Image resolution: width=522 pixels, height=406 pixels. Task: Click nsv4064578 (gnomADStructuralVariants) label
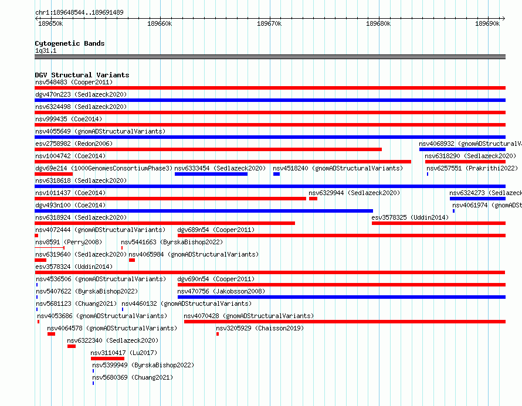[x=112, y=328]
